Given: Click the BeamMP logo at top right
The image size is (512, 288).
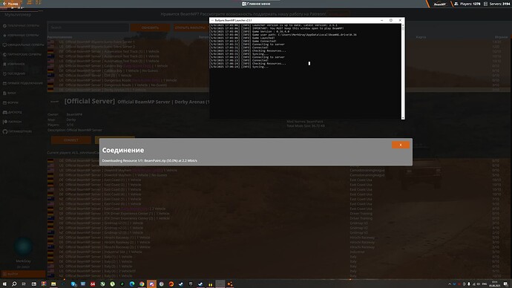Looking at the screenshot, I should [x=439, y=4].
